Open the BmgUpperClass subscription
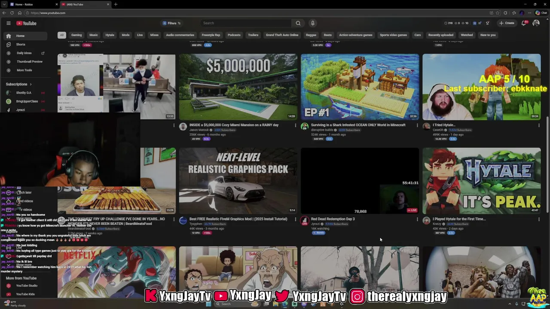 point(26,101)
